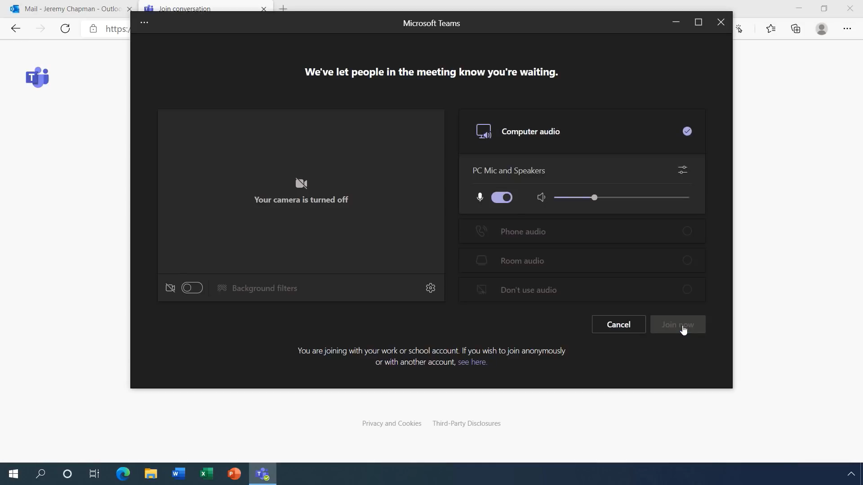This screenshot has width=863, height=485.
Task: Click the Cancel button
Action: tap(618, 324)
